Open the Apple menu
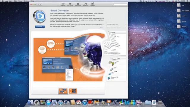 (3, 1)
